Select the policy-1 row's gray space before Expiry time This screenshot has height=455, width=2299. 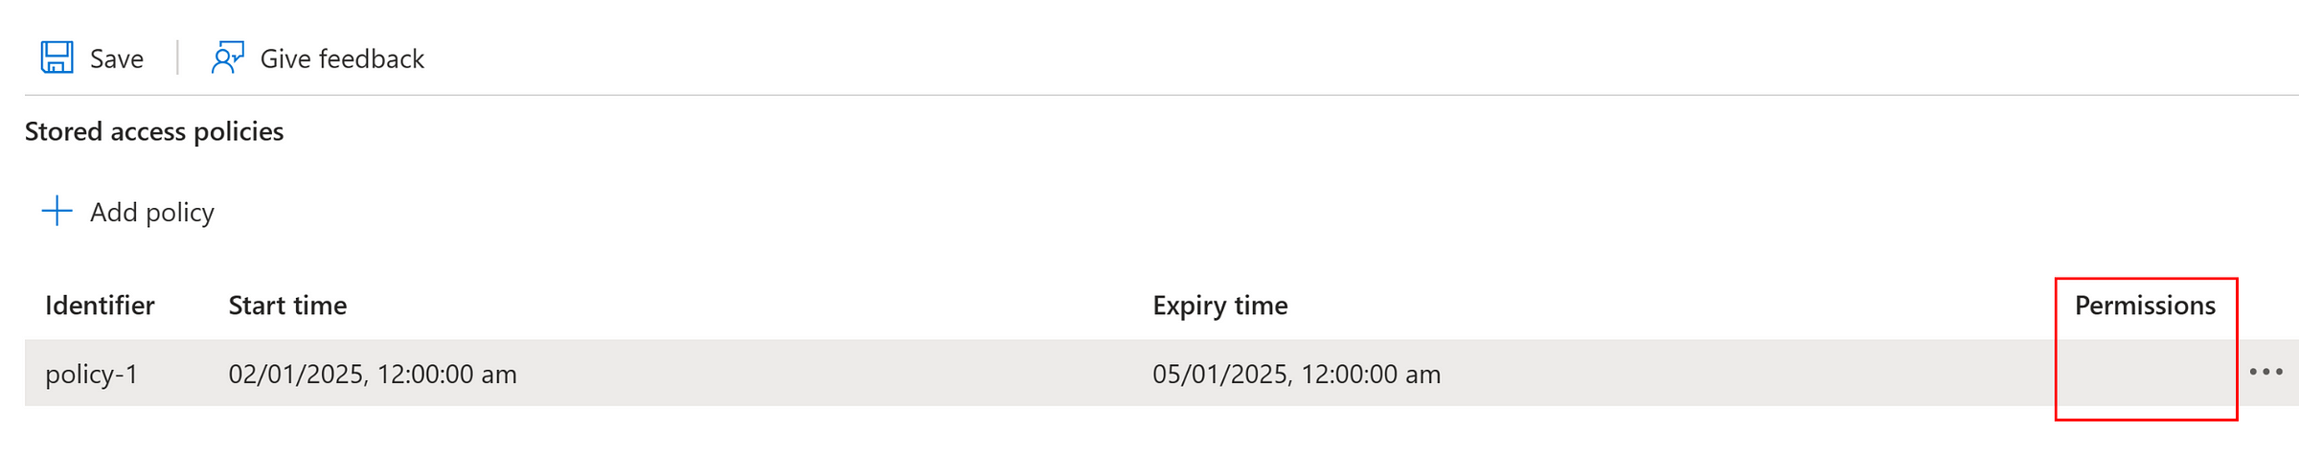point(833,373)
